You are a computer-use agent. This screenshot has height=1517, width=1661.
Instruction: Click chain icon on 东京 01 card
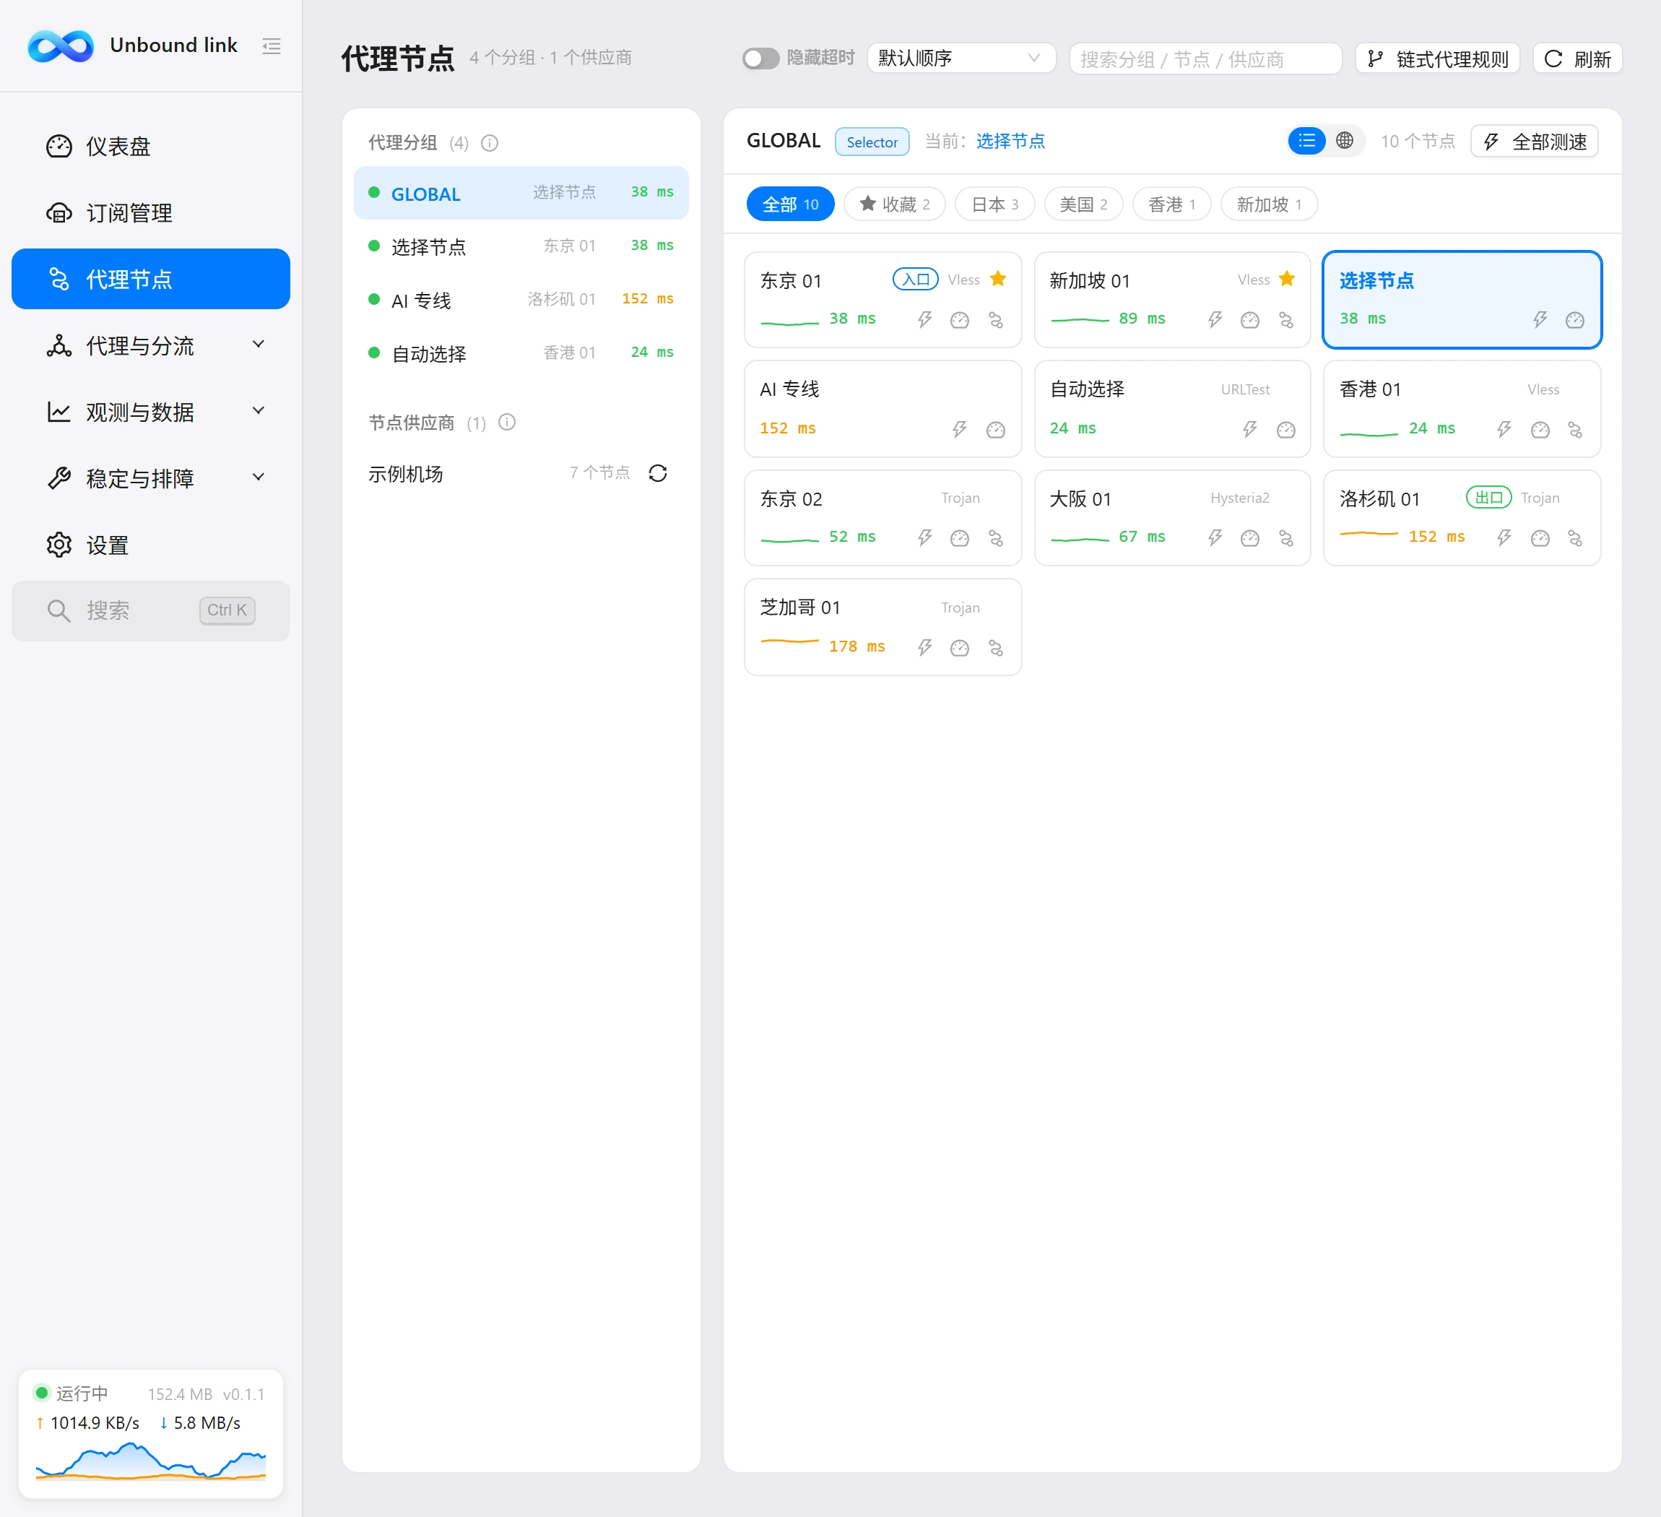(996, 320)
